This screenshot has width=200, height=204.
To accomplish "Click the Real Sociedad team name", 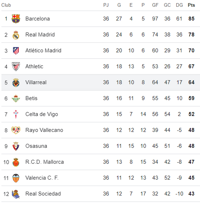I will click(43, 194).
